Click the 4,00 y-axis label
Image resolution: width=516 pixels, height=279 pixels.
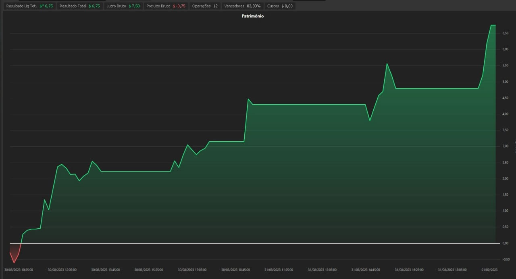[506, 114]
